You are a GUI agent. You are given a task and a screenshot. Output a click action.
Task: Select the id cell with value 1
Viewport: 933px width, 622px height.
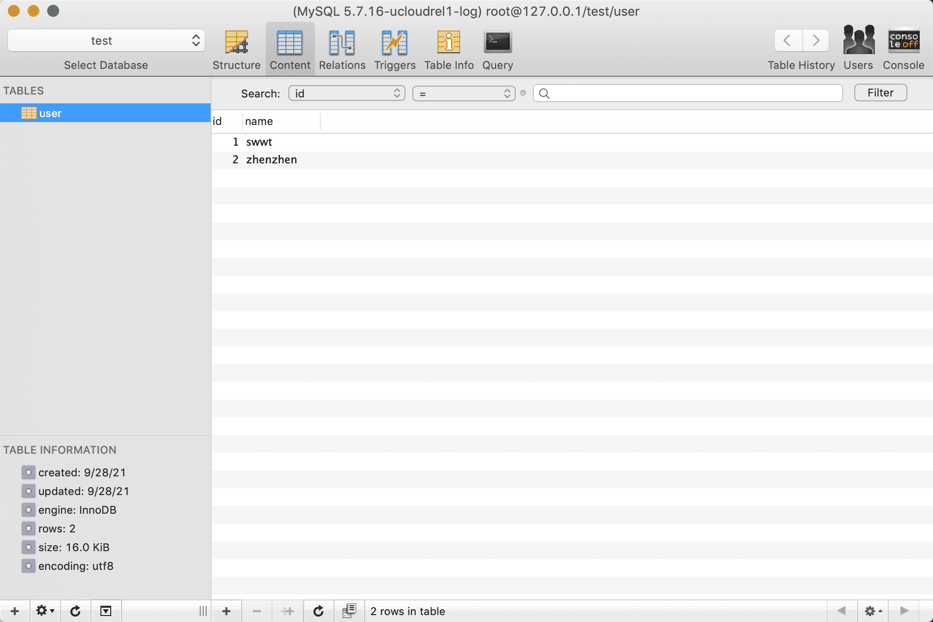227,142
